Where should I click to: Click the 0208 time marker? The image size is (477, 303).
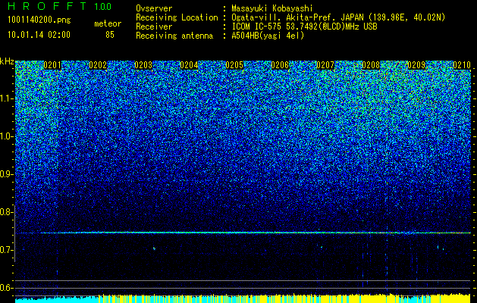pos(371,65)
